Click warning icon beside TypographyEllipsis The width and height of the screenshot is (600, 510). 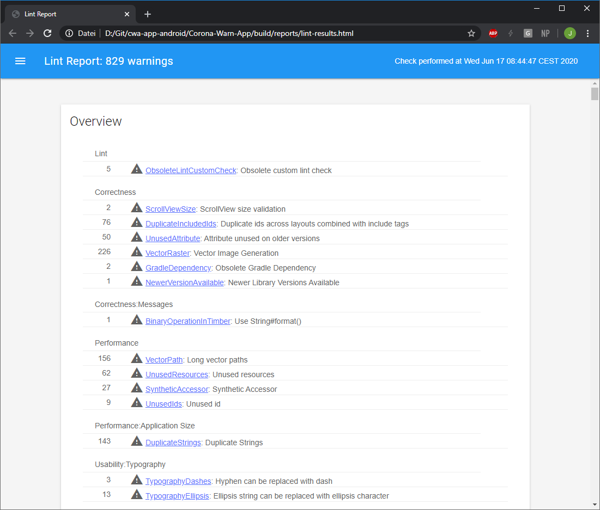[137, 494]
